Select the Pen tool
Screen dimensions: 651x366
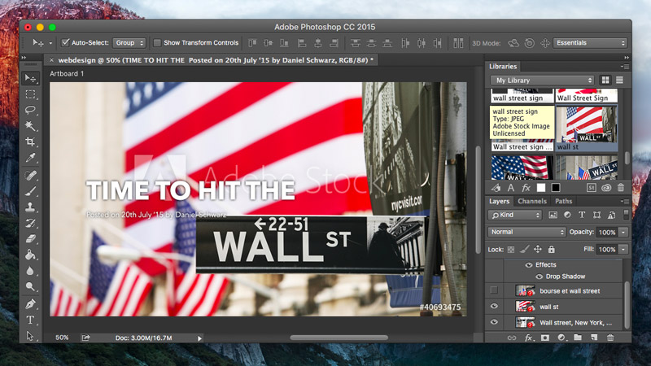tap(30, 303)
